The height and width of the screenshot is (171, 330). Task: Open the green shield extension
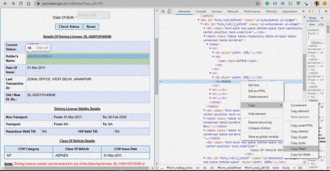298,4
